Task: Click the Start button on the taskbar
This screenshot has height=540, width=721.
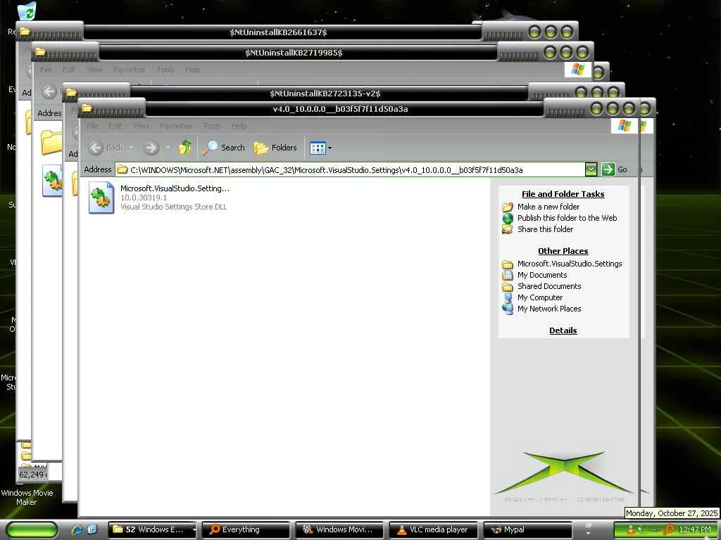Action: coord(32,530)
